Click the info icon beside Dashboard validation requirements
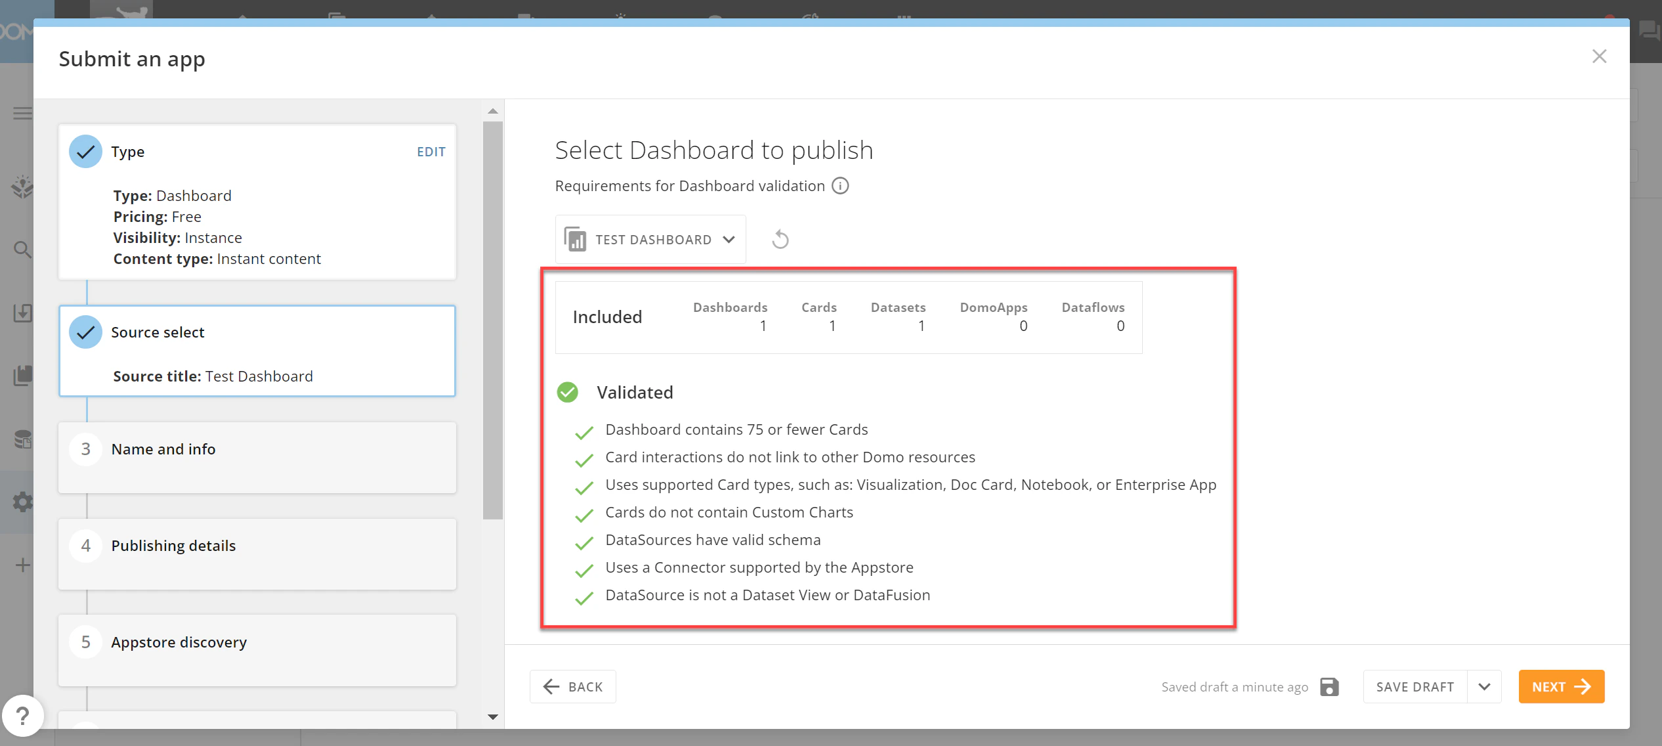This screenshot has height=746, width=1662. point(840,186)
